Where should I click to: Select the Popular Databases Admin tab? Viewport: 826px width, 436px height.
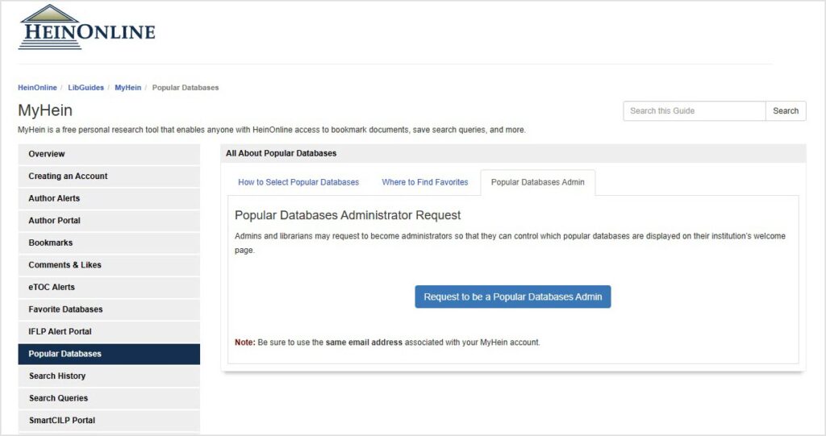(537, 182)
